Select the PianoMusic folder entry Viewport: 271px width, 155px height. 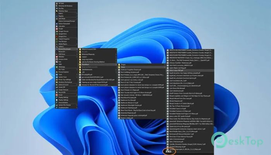tap(98, 65)
